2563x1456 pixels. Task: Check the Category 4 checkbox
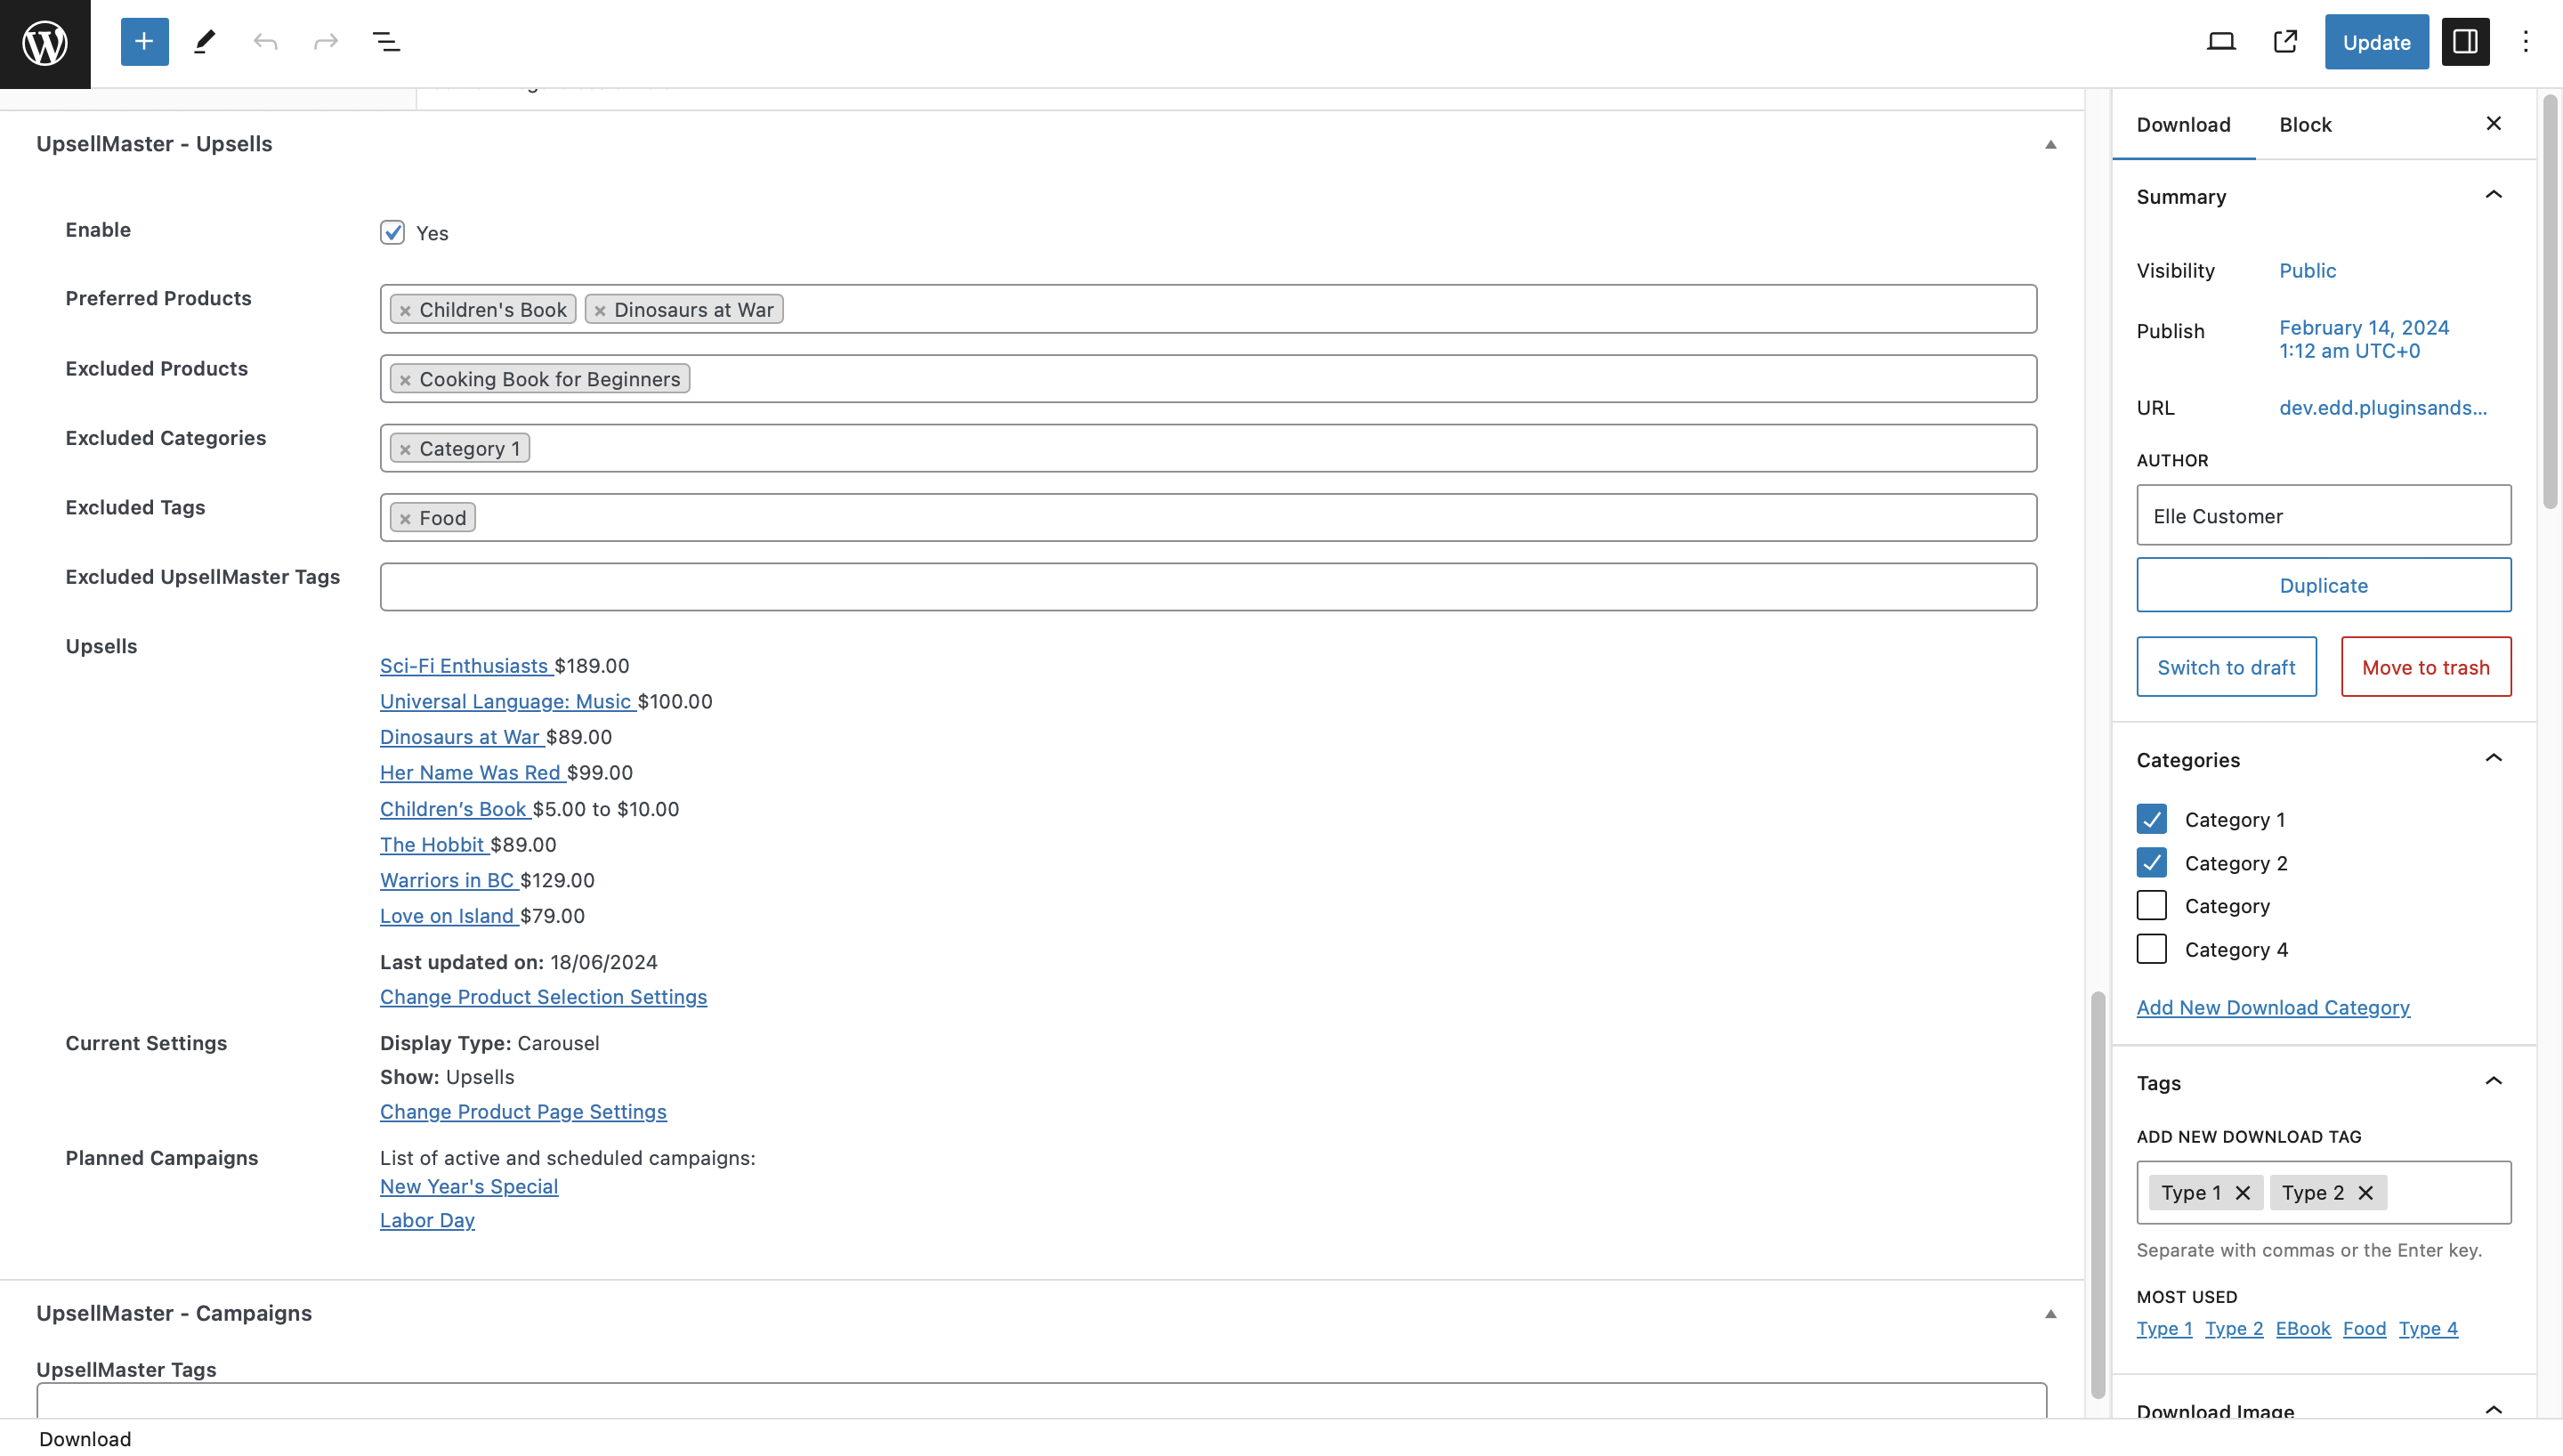(x=2151, y=949)
